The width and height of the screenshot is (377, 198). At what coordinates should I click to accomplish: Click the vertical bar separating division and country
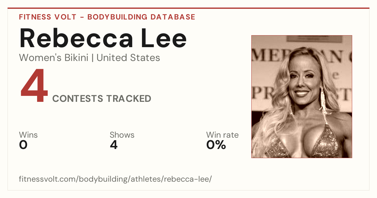(93, 58)
